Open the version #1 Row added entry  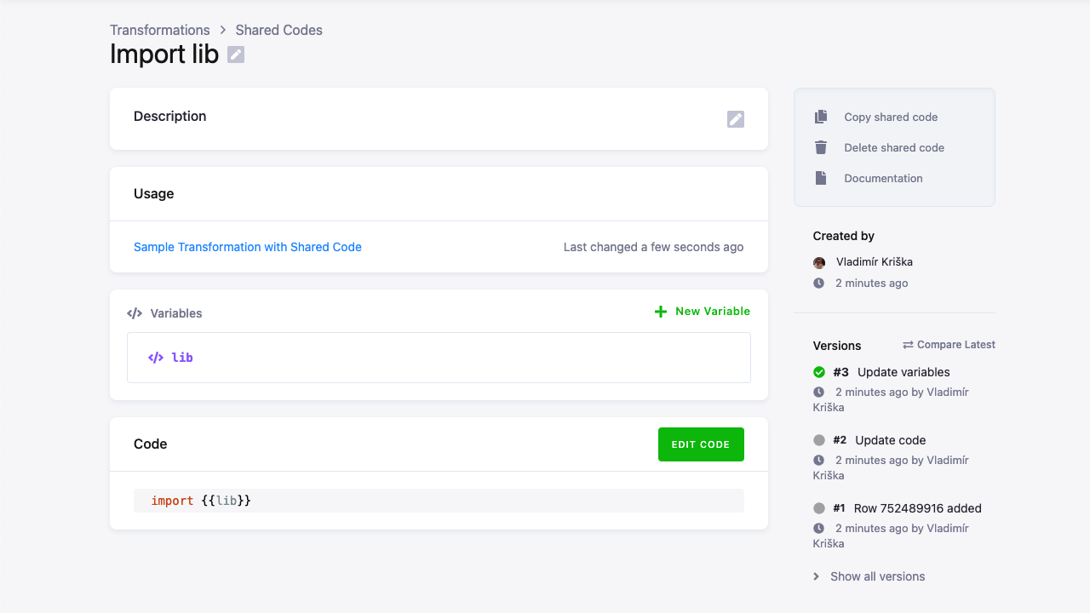pyautogui.click(x=906, y=507)
